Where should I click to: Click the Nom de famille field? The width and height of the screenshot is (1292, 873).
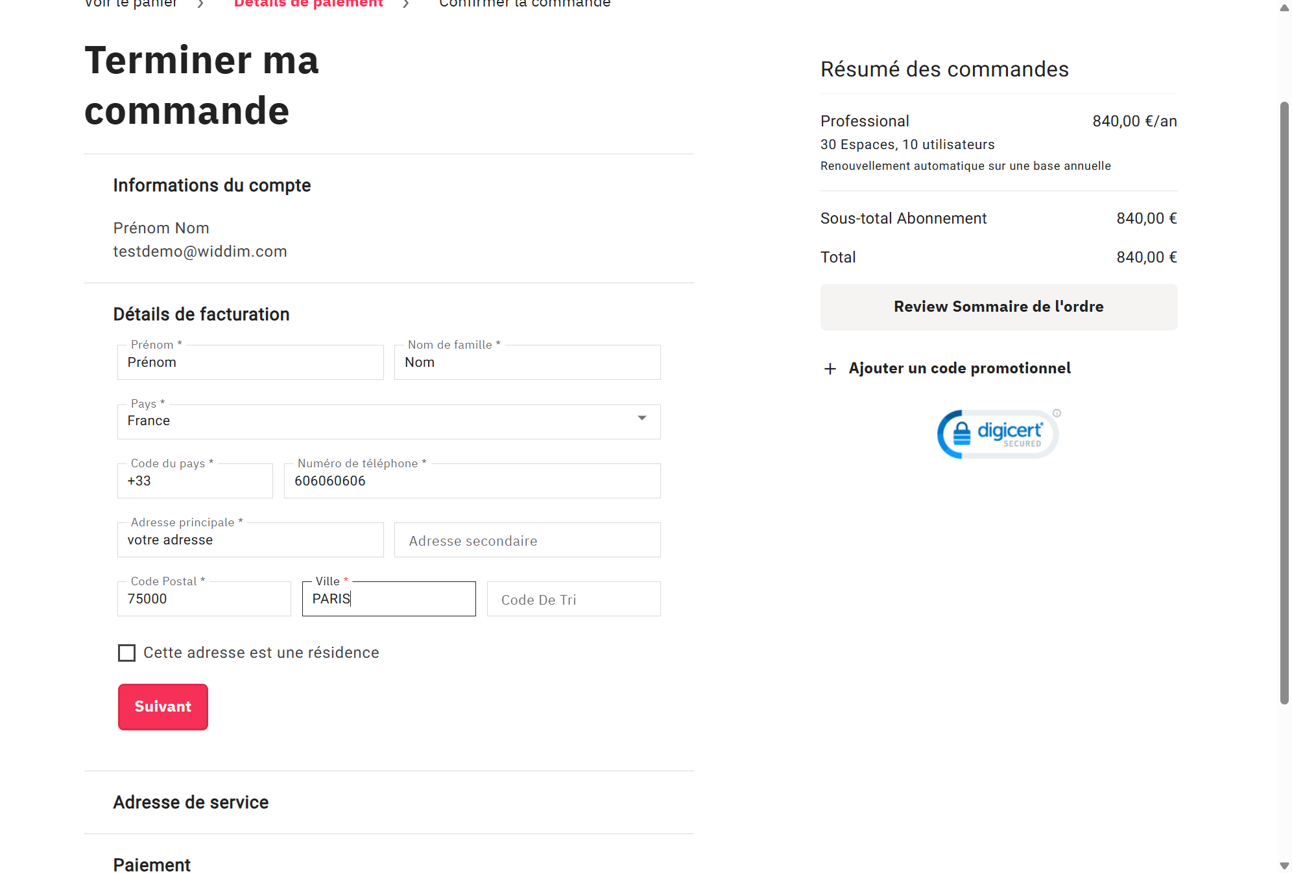pyautogui.click(x=527, y=362)
